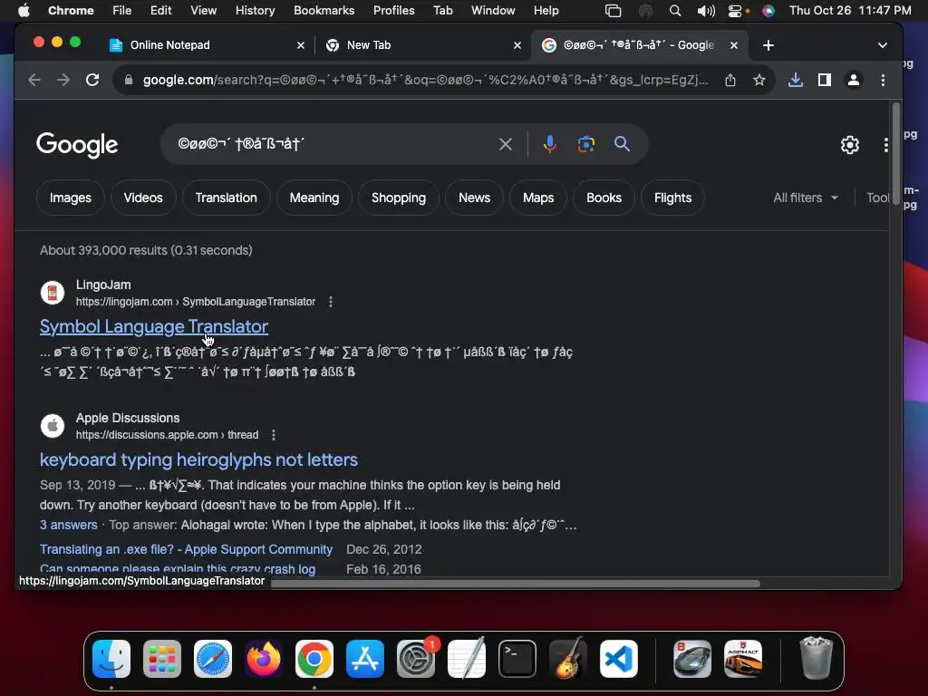
Task: Open Google apps dots beside settings gear
Action: tap(886, 145)
